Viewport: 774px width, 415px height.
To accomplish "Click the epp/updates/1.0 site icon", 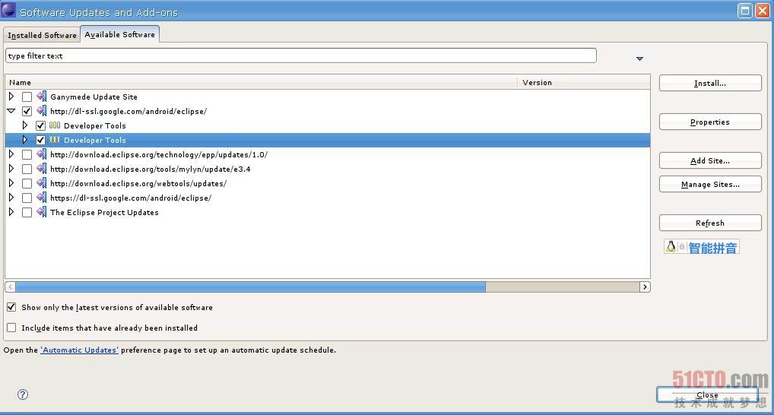I will pos(42,154).
